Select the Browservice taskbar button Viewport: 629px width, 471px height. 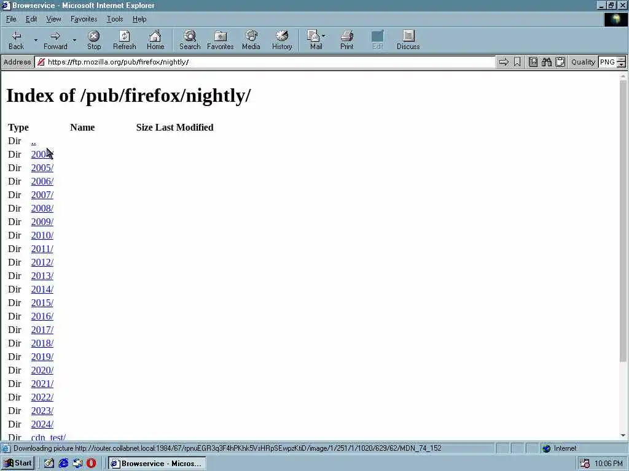pos(157,464)
